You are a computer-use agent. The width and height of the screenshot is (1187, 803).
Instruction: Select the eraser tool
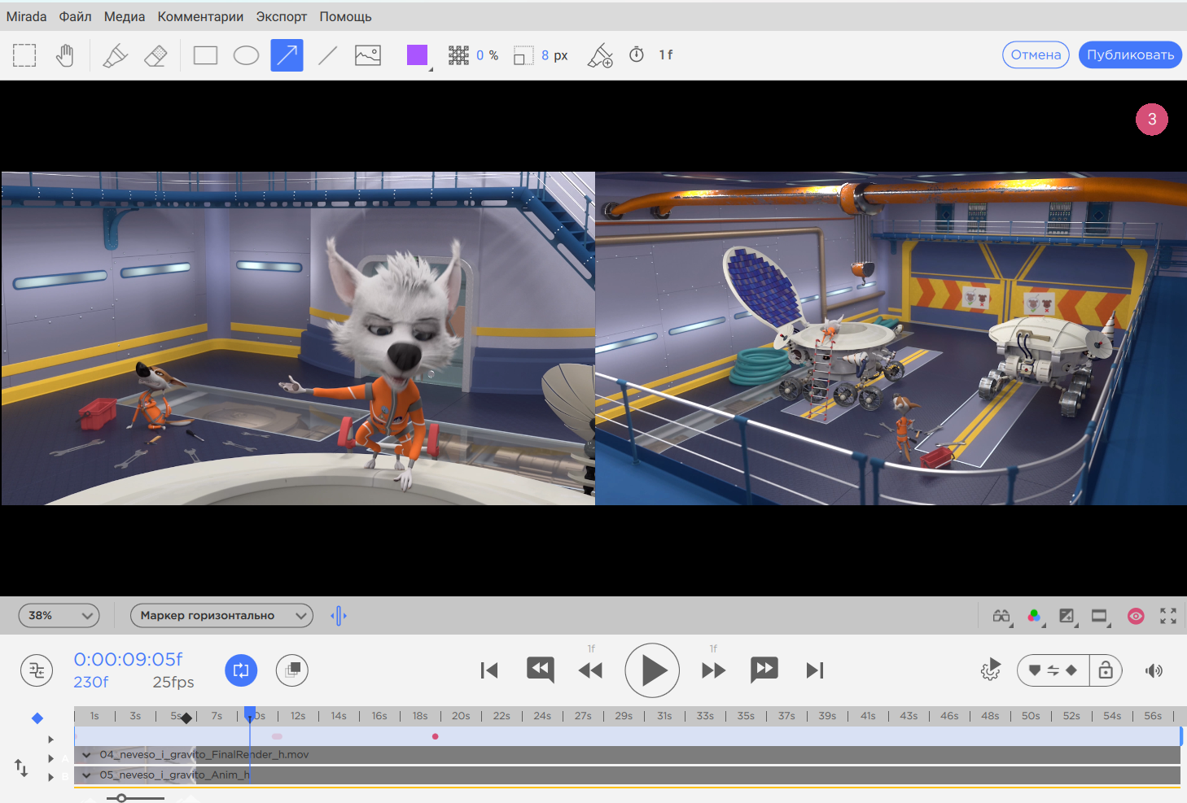155,55
